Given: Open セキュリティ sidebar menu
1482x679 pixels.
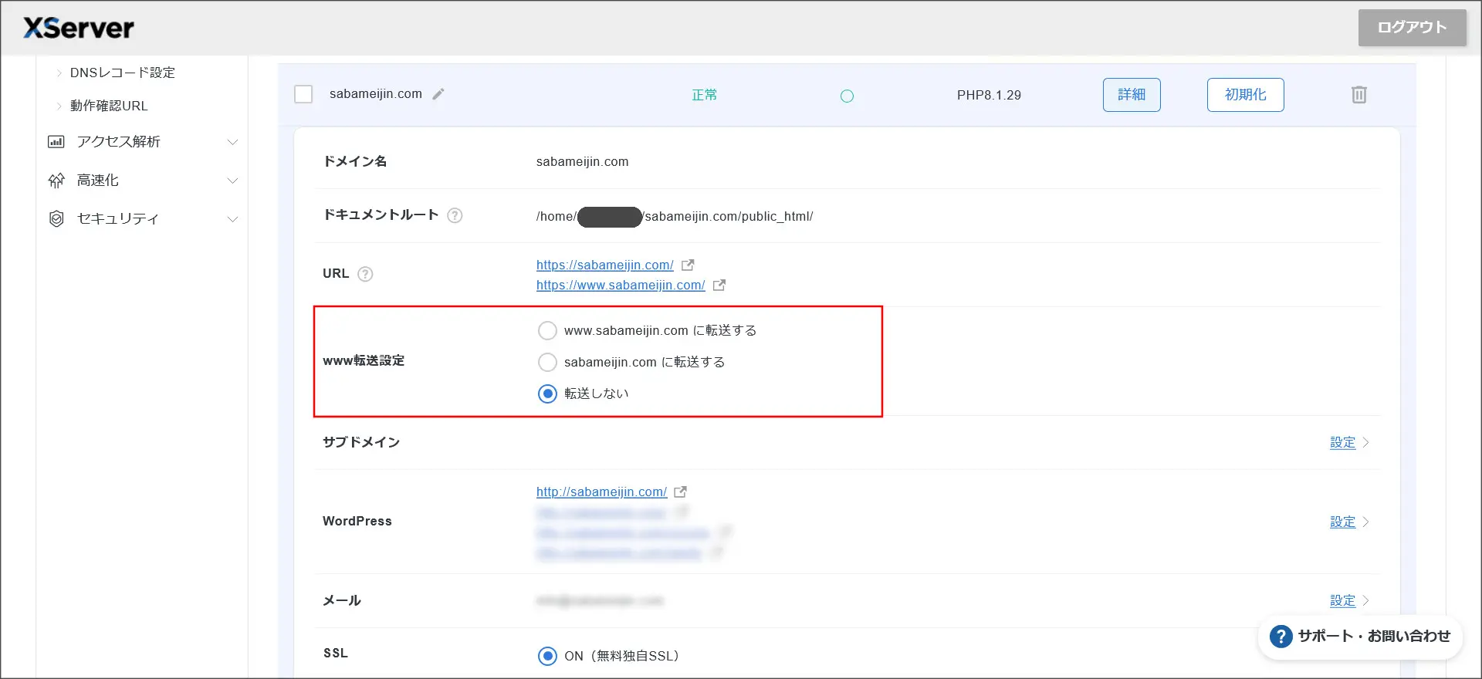Looking at the screenshot, I should tap(143, 219).
